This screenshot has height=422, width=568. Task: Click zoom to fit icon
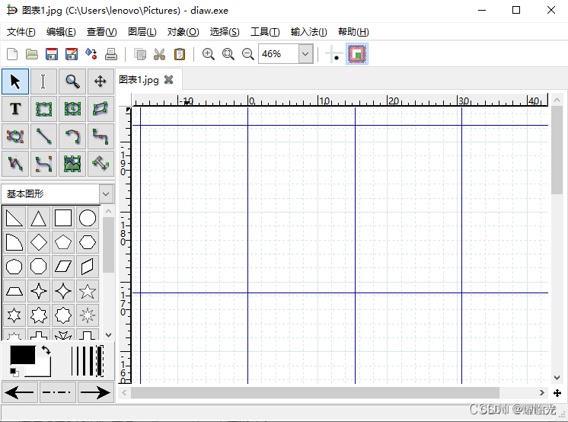coord(228,54)
